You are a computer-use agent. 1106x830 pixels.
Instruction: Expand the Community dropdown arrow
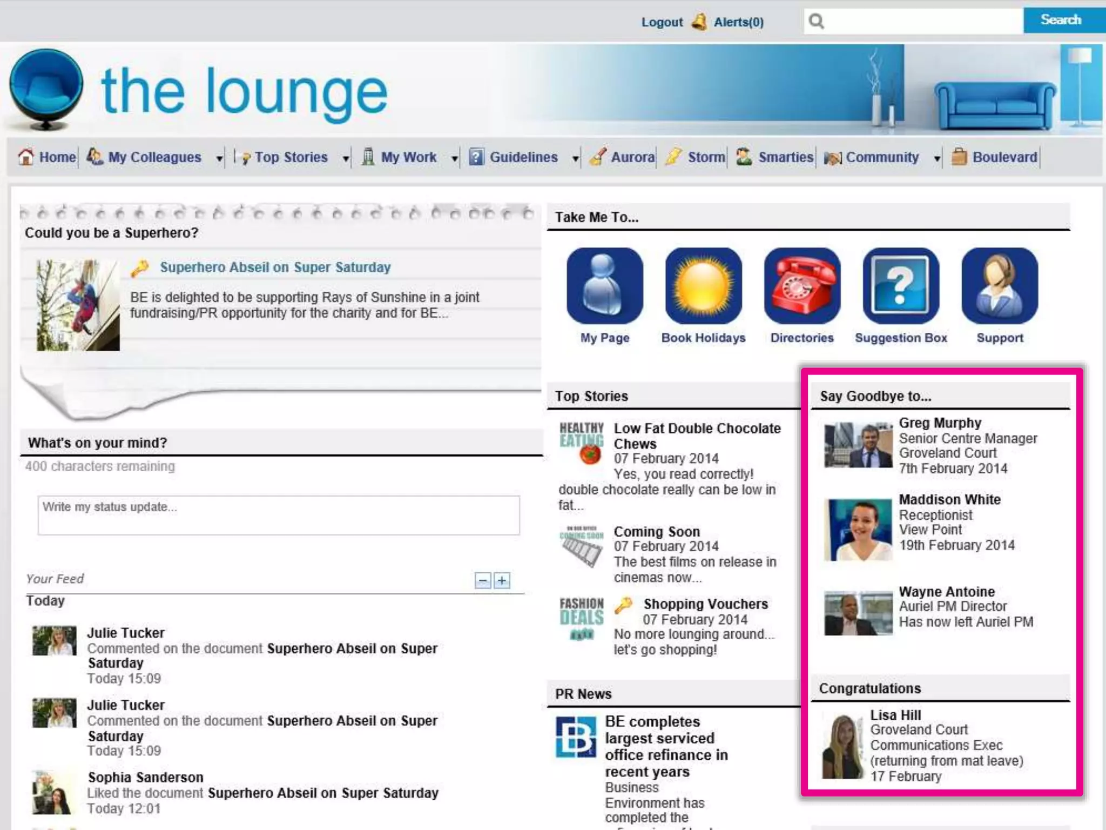tap(937, 158)
